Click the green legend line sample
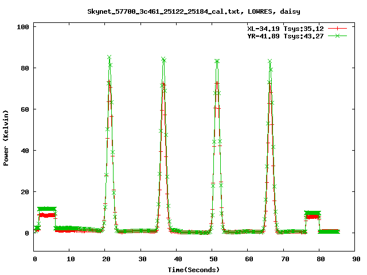 [337, 36]
